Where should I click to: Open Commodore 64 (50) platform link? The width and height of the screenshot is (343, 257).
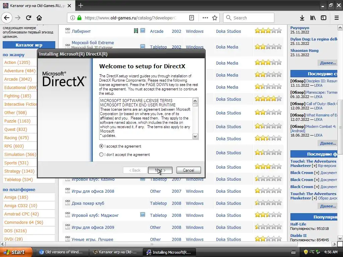pos(24,223)
